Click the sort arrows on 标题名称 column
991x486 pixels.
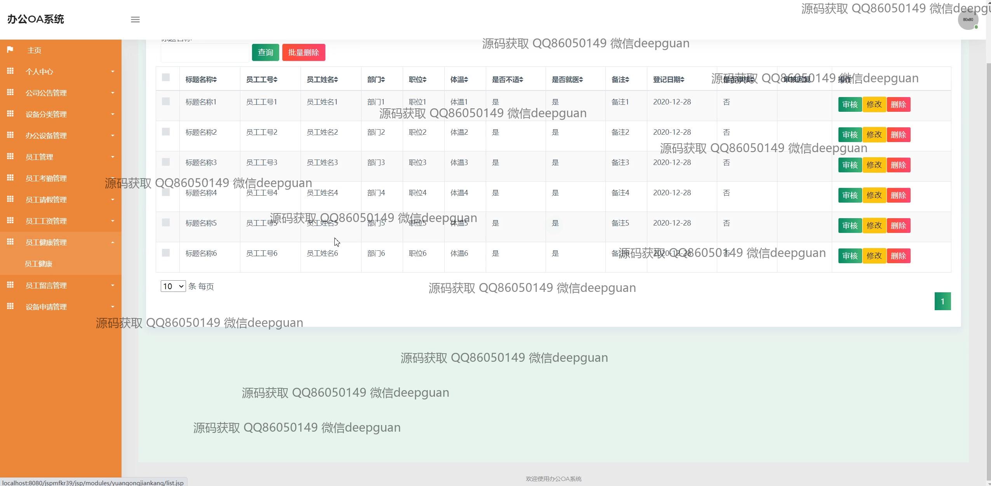(215, 80)
